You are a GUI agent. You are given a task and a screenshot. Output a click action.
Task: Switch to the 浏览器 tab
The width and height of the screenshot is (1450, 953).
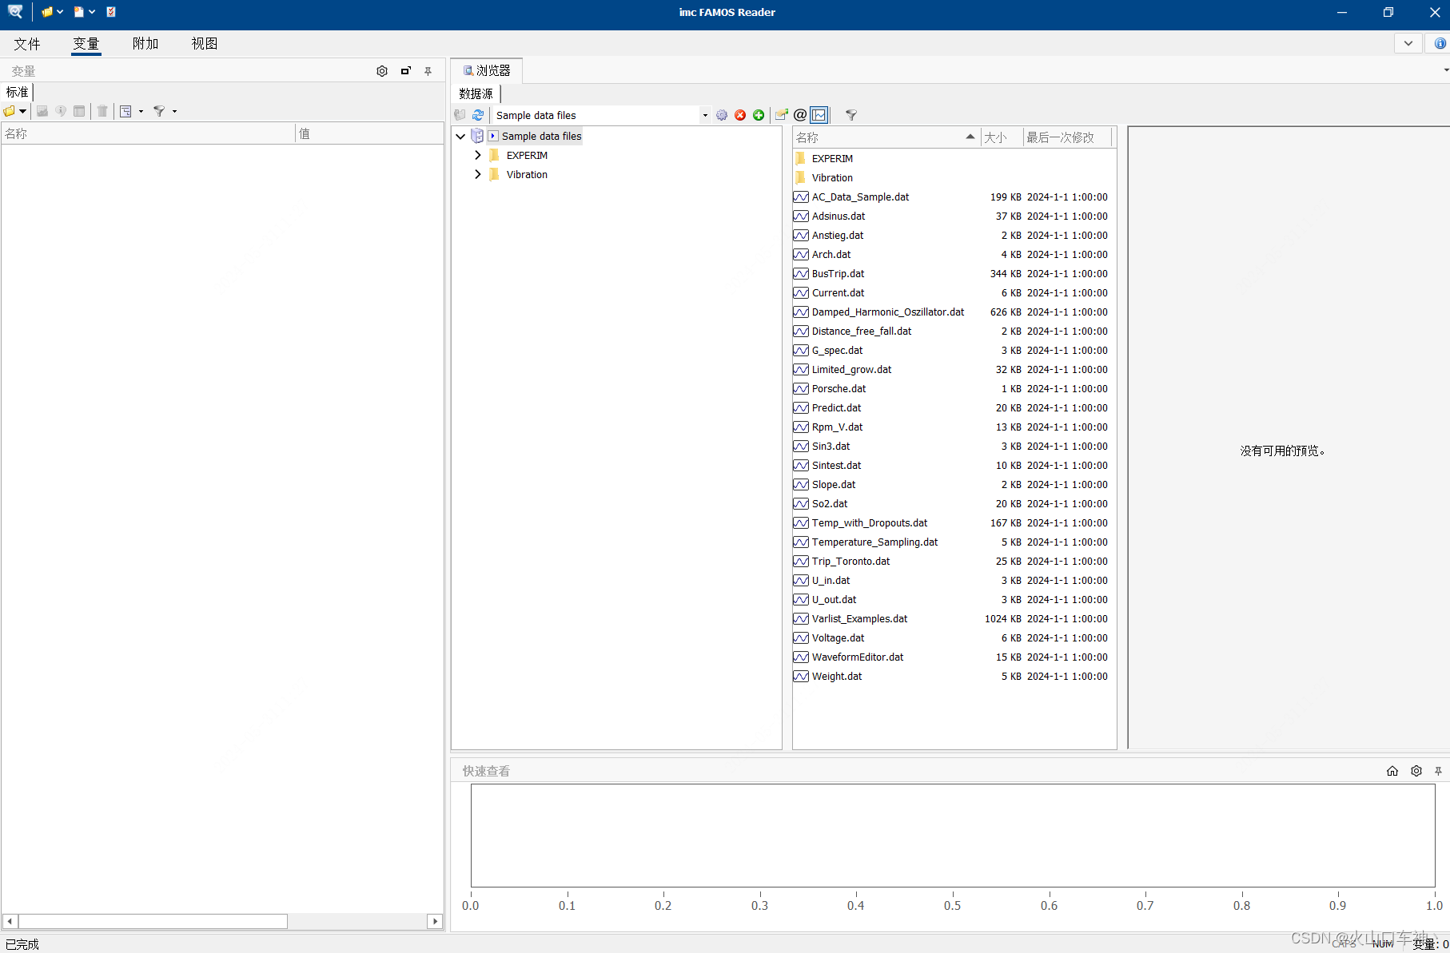[487, 70]
